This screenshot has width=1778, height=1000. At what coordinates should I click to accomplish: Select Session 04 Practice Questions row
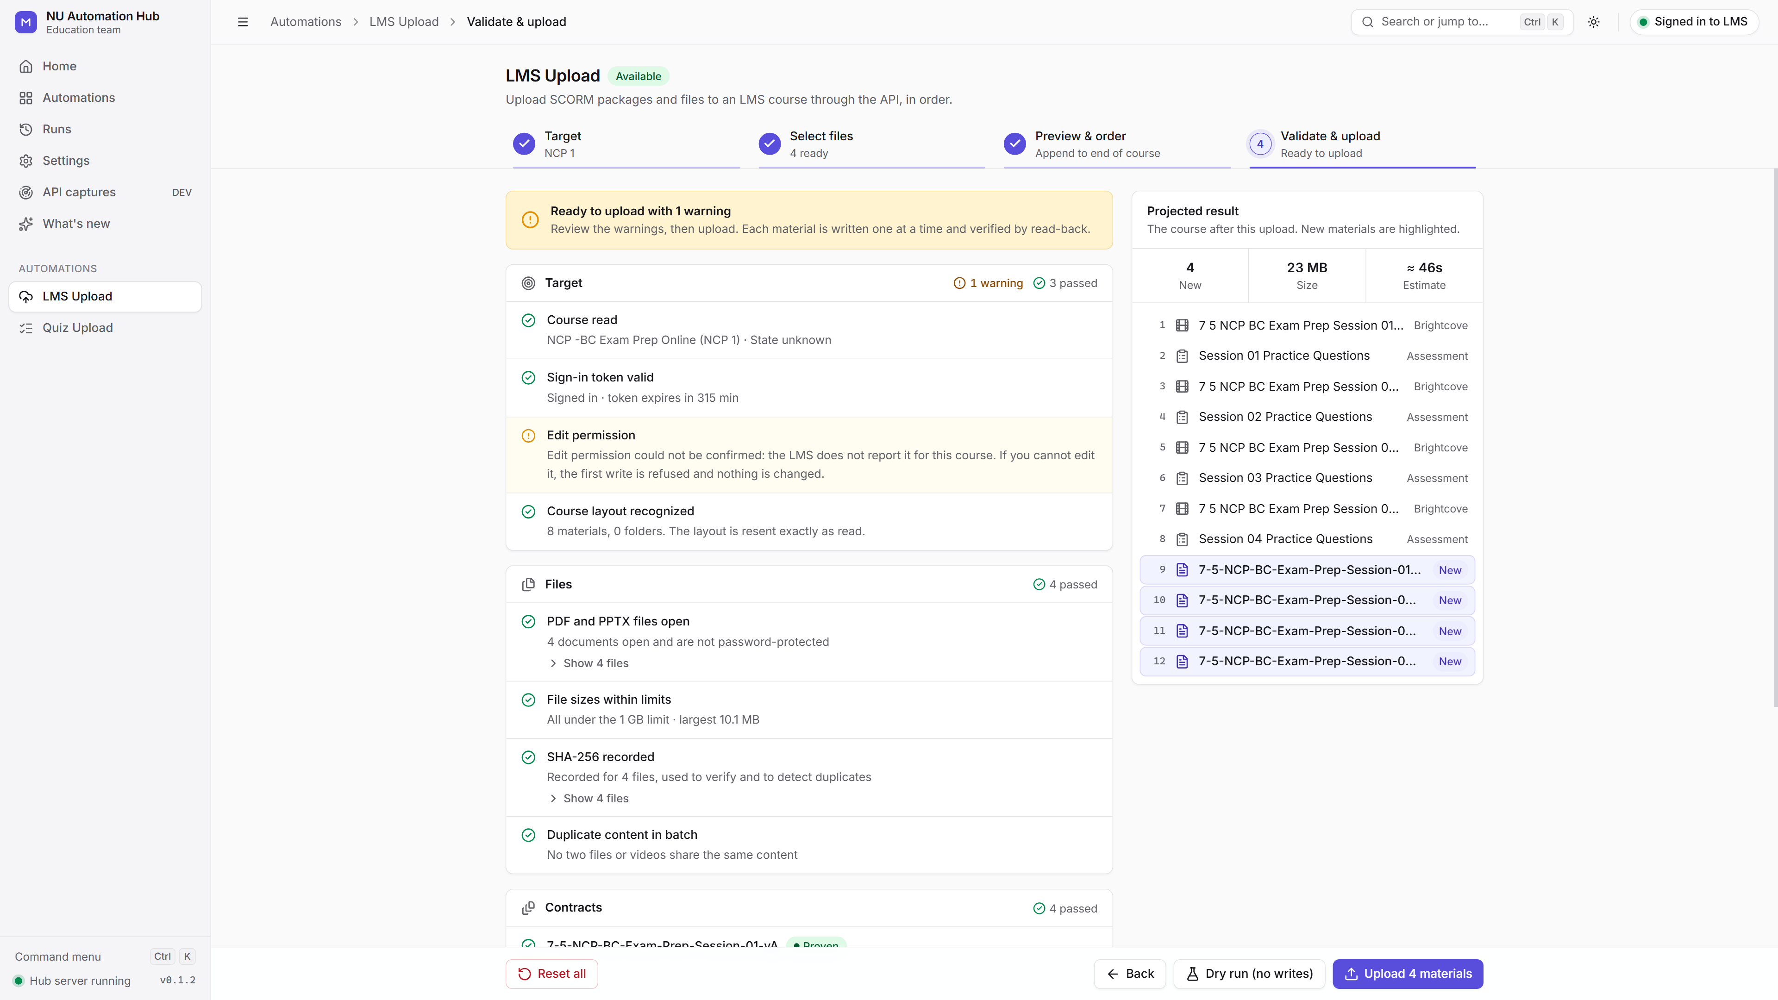tap(1307, 539)
